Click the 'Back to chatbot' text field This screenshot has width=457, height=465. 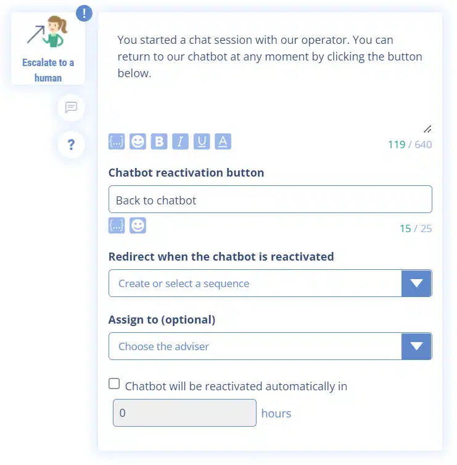pos(270,200)
